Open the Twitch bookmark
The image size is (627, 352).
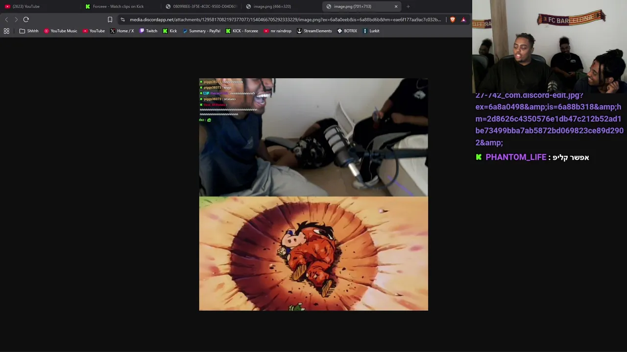(x=148, y=31)
